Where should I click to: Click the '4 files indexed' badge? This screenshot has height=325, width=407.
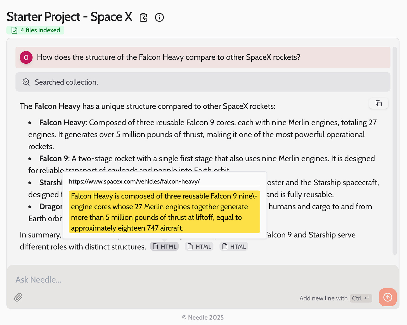[x=36, y=30]
